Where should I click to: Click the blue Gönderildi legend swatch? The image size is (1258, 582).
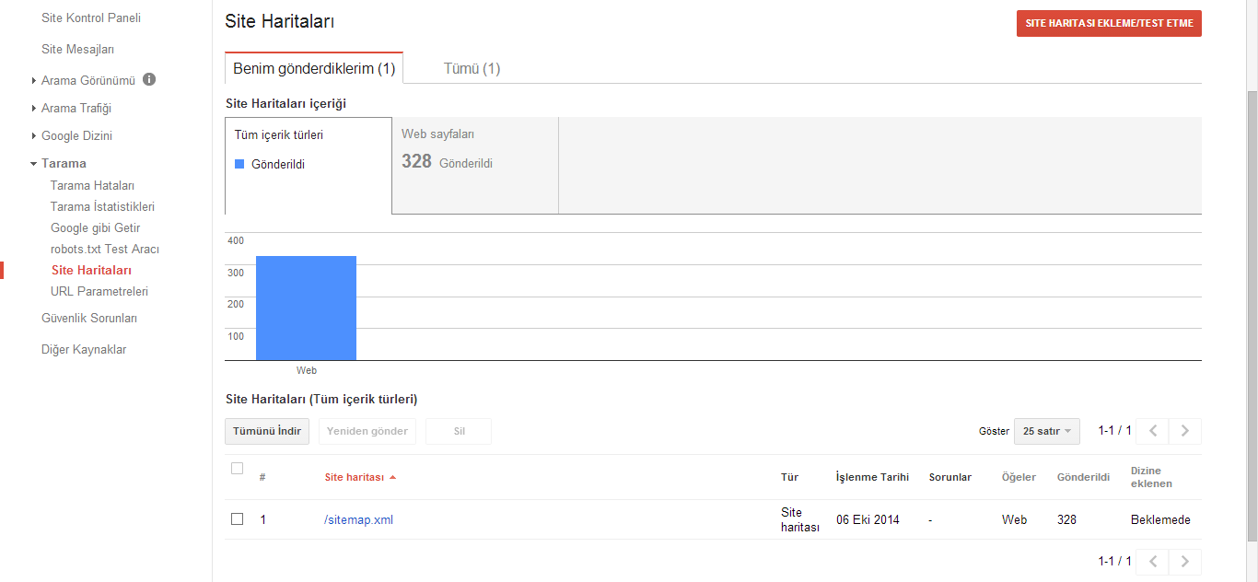pyautogui.click(x=239, y=164)
